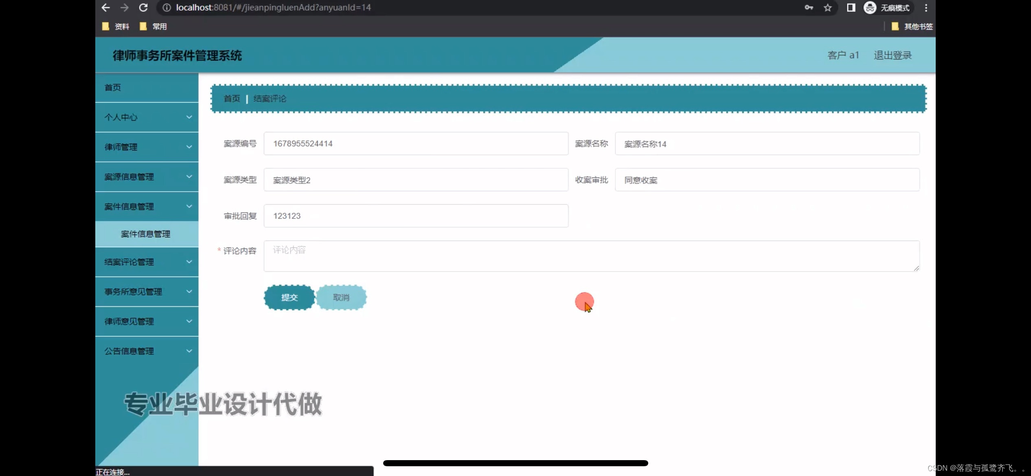Open the browser three-dot menu
The height and width of the screenshot is (476, 1031).
926,7
